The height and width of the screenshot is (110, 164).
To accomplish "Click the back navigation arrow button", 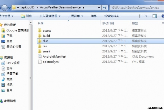I will click(0, 8).
